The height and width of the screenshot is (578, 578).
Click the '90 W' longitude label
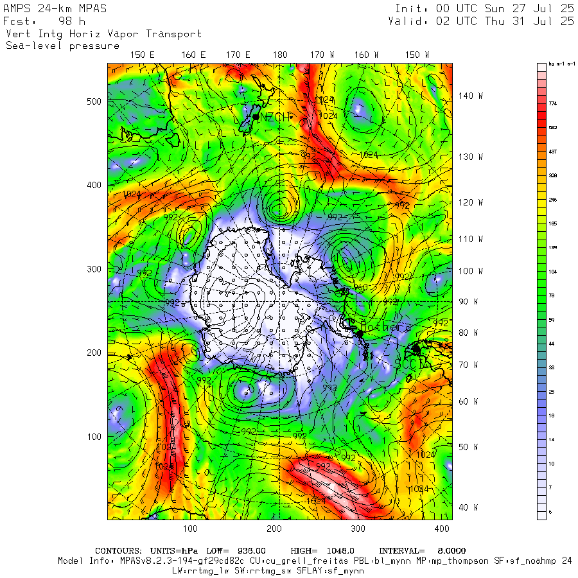pos(468,302)
